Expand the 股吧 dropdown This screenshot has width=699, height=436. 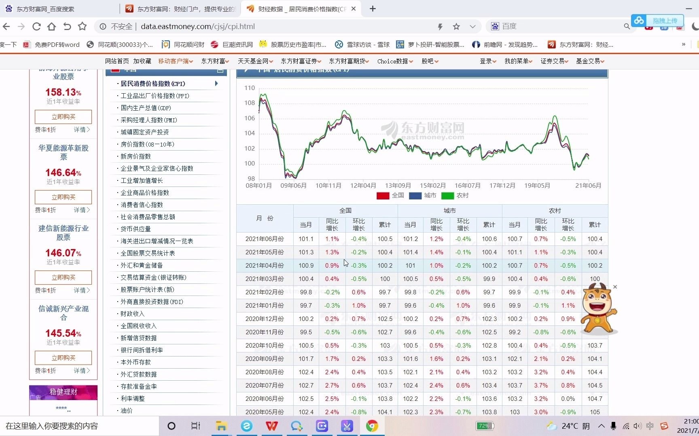[430, 61]
